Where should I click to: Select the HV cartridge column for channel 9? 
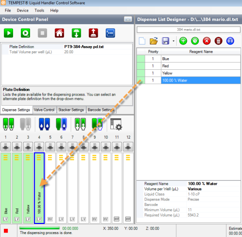coord(94,188)
